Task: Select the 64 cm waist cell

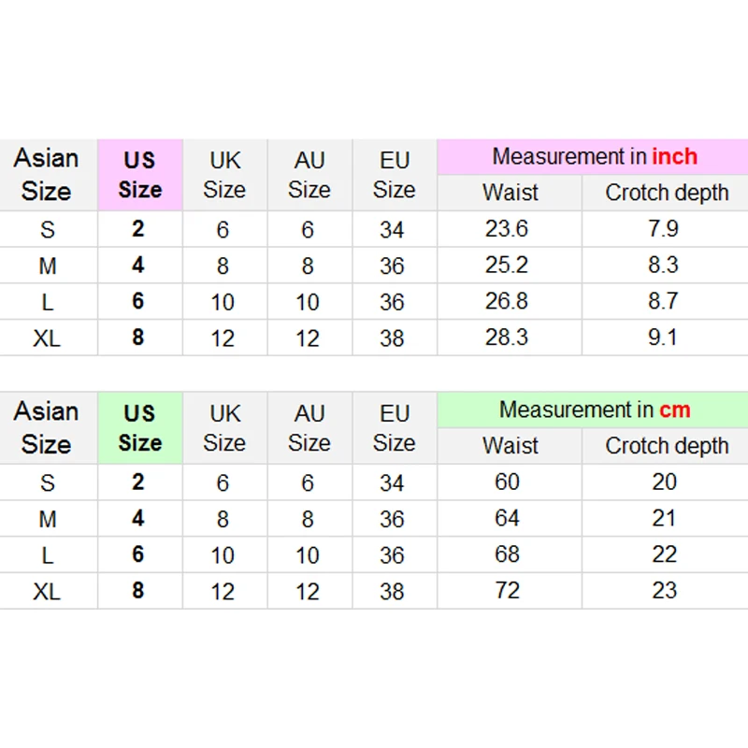Action: (507, 518)
